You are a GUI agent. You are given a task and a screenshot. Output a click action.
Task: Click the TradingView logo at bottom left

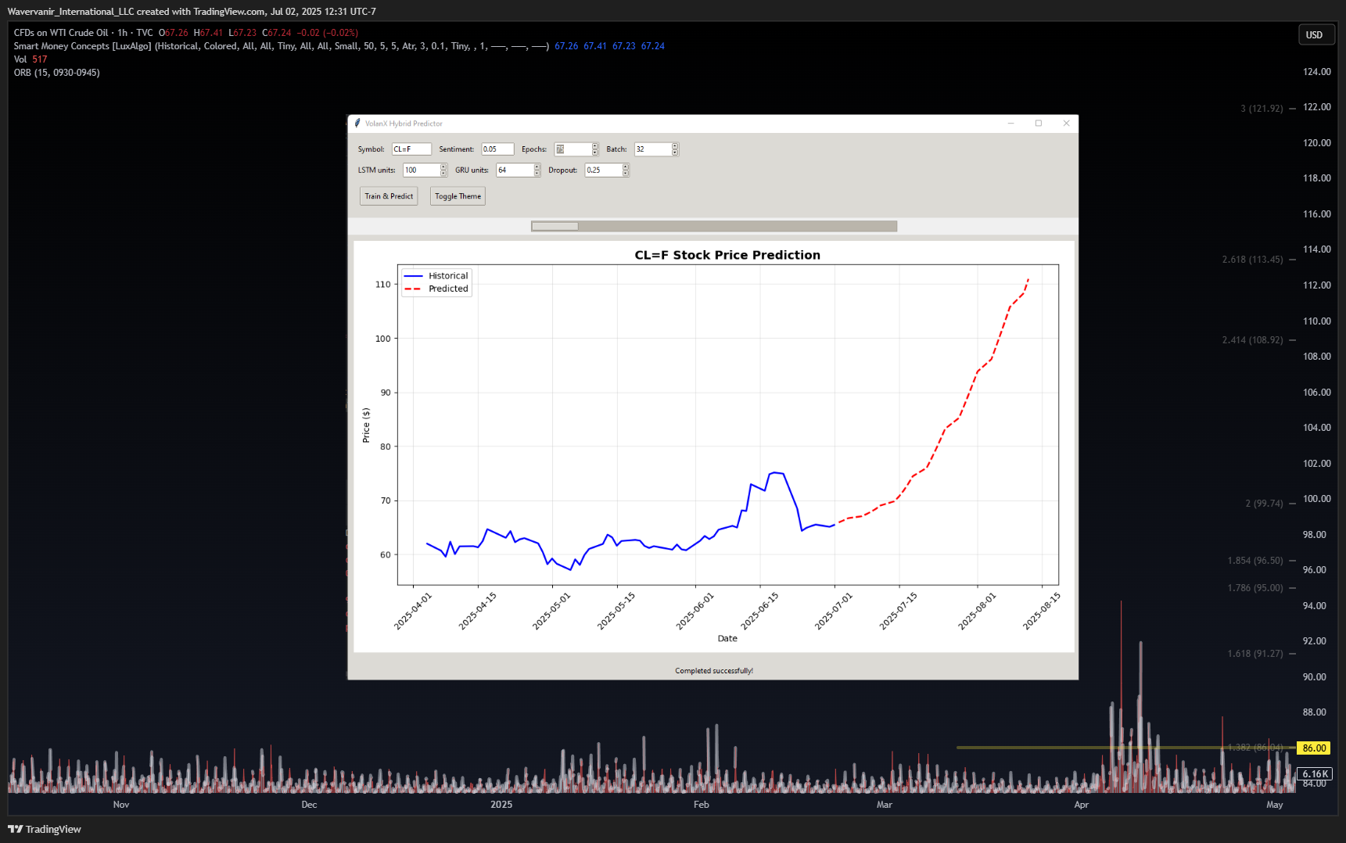pos(45,829)
